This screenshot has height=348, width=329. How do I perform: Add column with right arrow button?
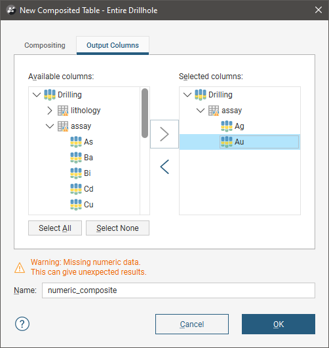[x=164, y=134]
